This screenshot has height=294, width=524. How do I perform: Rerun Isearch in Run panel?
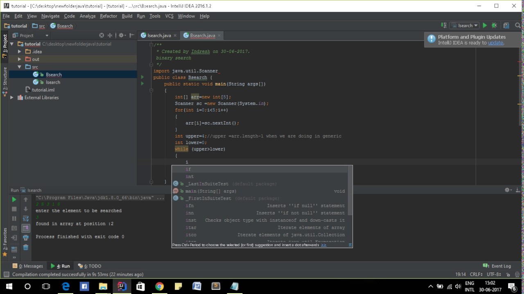pyautogui.click(x=14, y=199)
